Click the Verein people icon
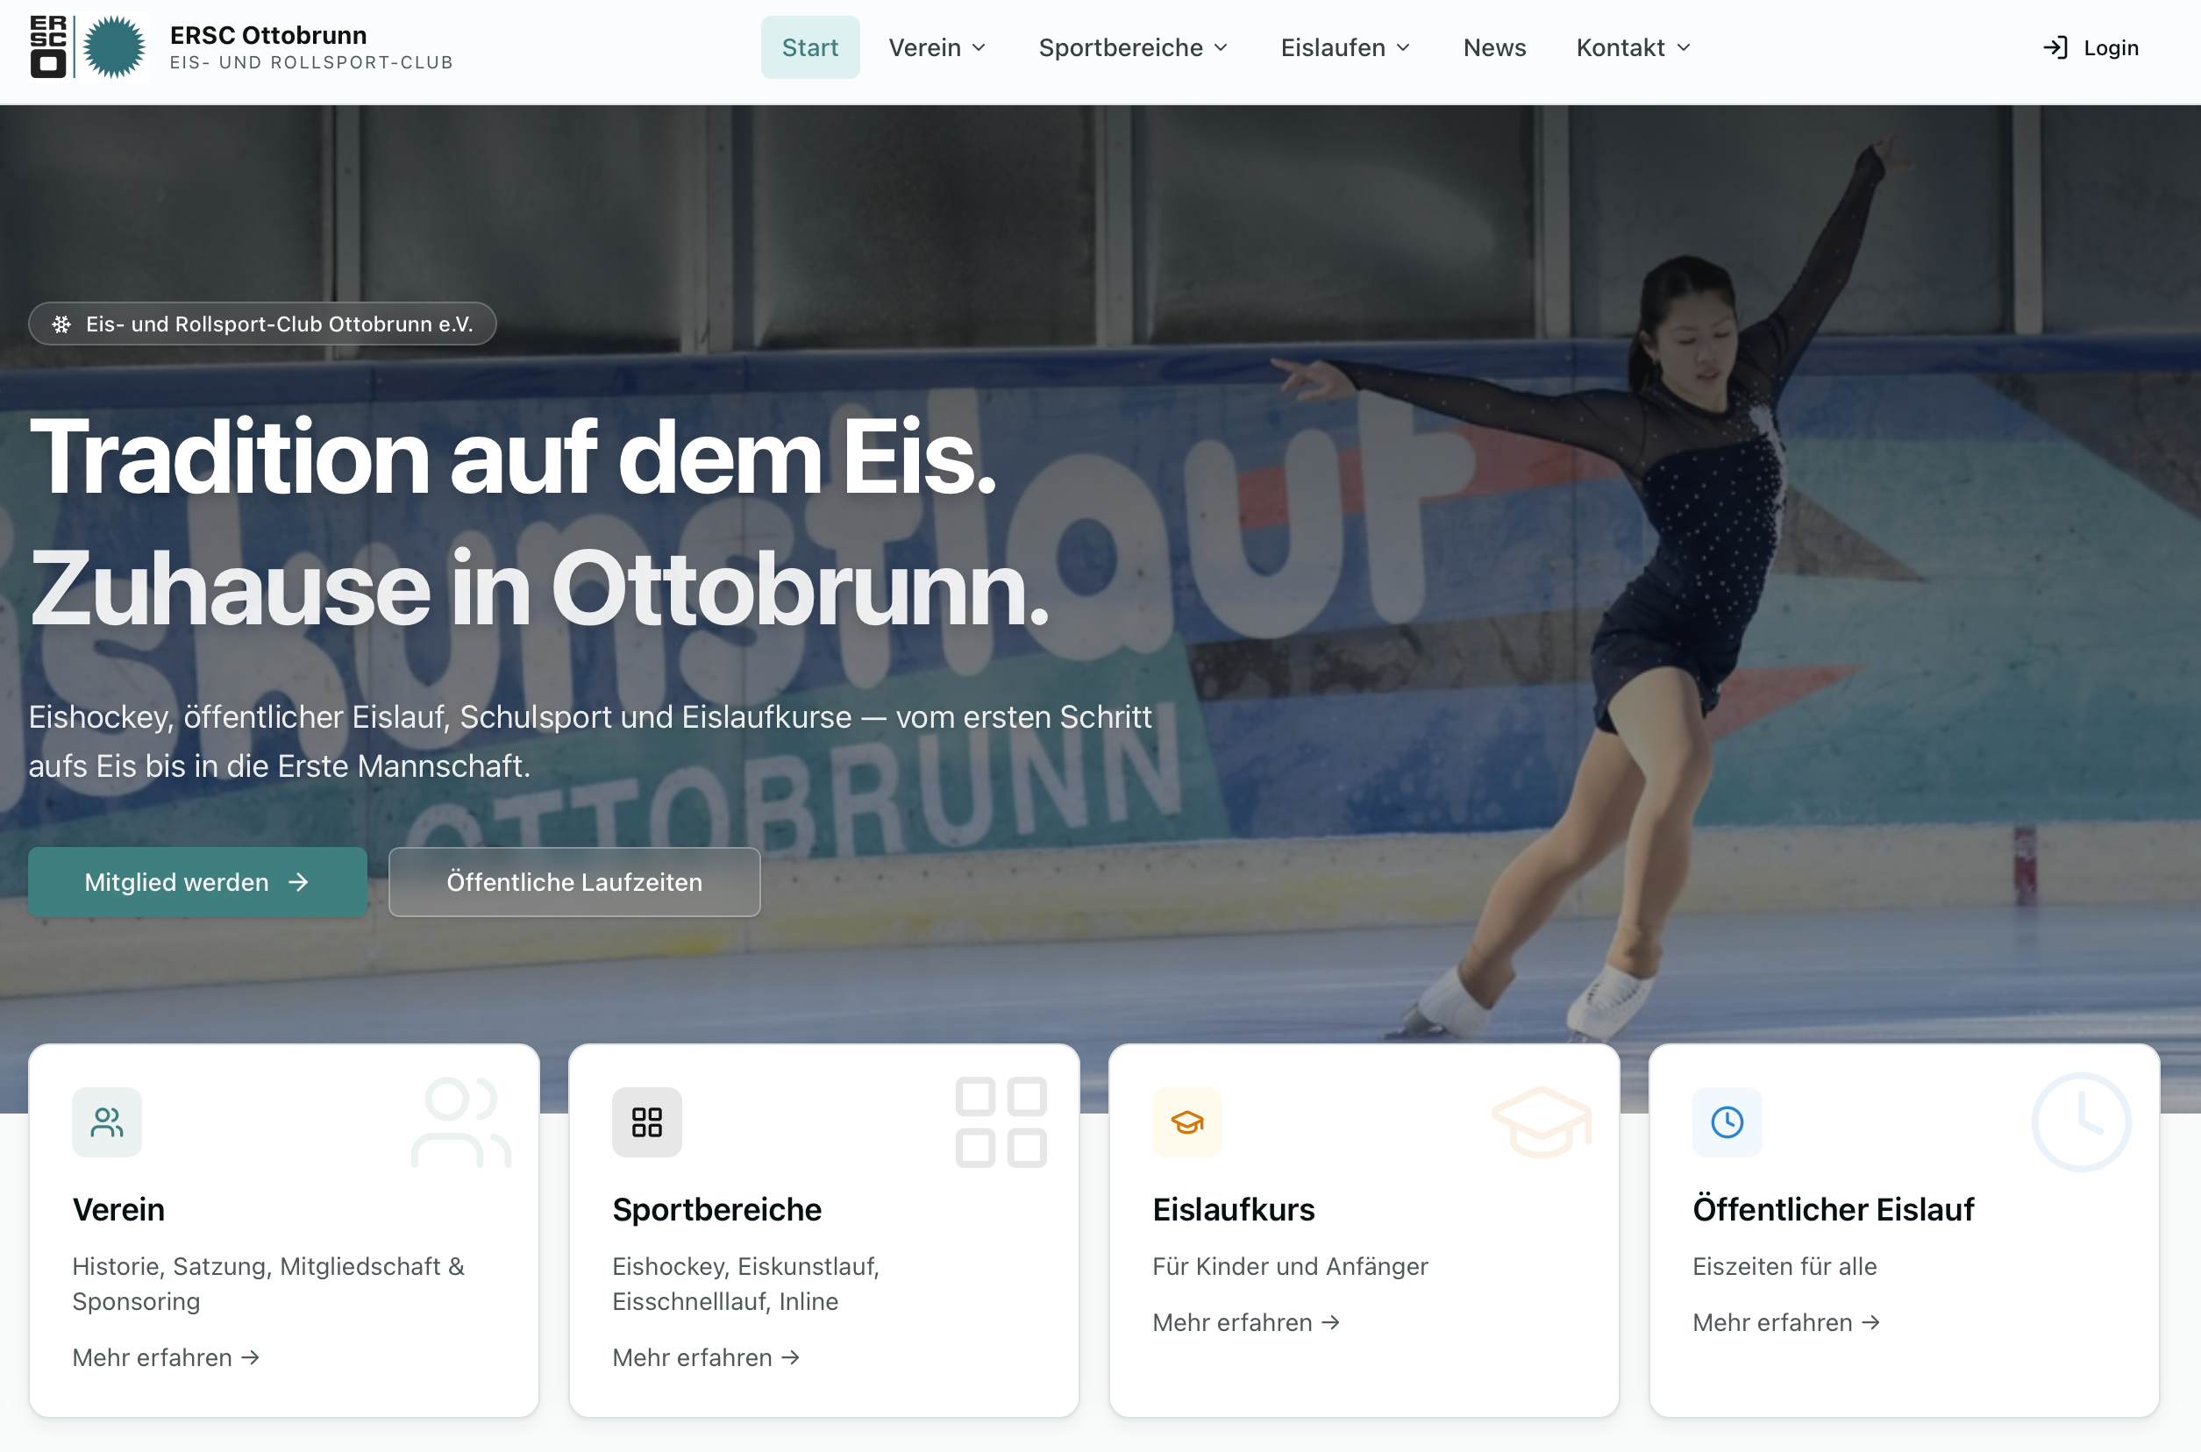The image size is (2201, 1452). [x=106, y=1122]
